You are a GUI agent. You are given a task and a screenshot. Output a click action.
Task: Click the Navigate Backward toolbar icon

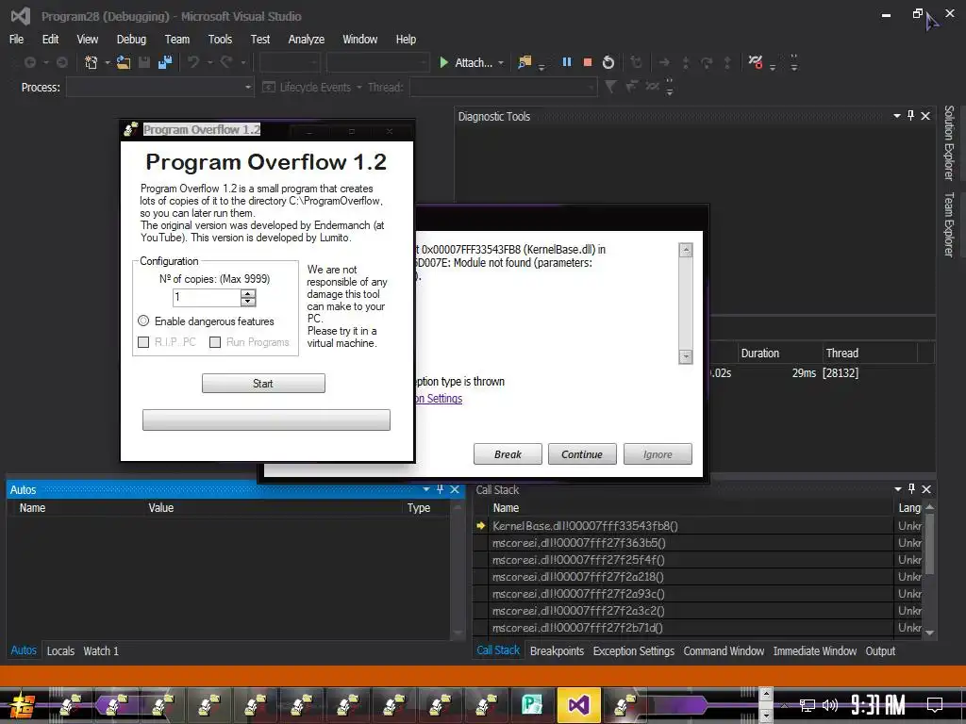pyautogui.click(x=29, y=62)
